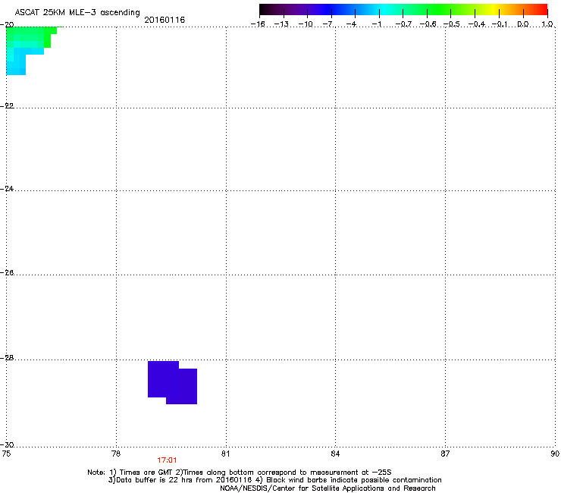561x493 pixels.
Task: Click the -0.7 color scale label
Action: click(403, 24)
